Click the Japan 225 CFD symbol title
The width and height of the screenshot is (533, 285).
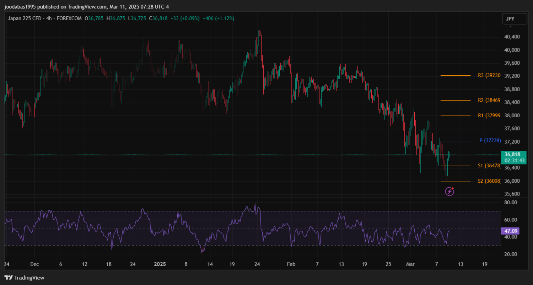pos(25,18)
